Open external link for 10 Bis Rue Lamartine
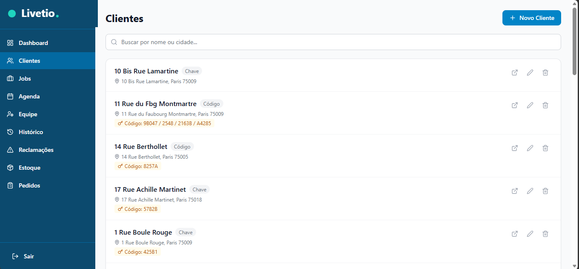 (x=515, y=73)
